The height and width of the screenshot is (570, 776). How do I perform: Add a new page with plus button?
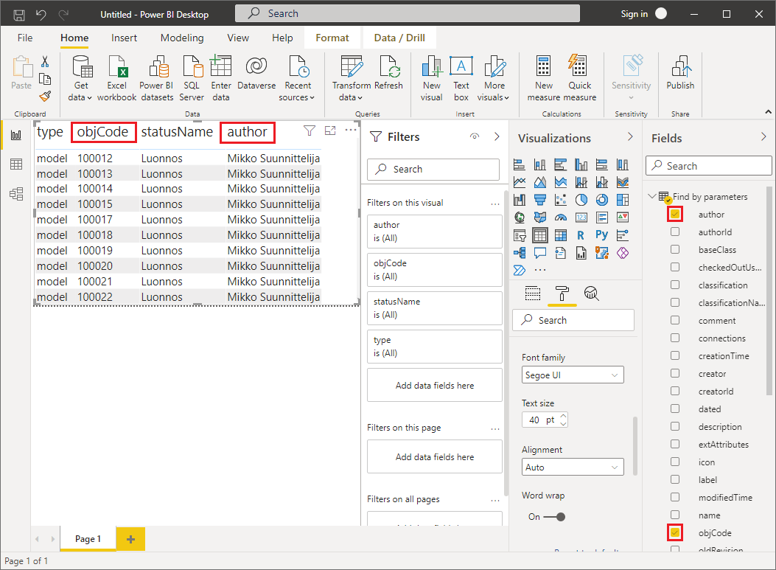pos(131,539)
